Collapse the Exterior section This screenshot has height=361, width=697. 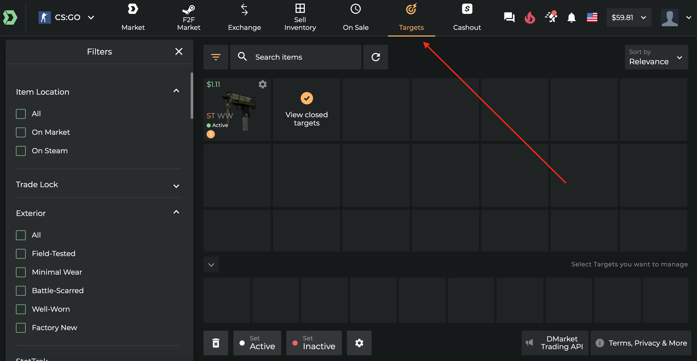[176, 212]
